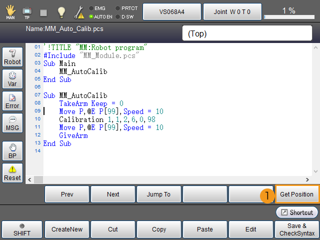Open the Joint W0 T0 selector
This screenshot has height=240, width=320.
(x=232, y=11)
